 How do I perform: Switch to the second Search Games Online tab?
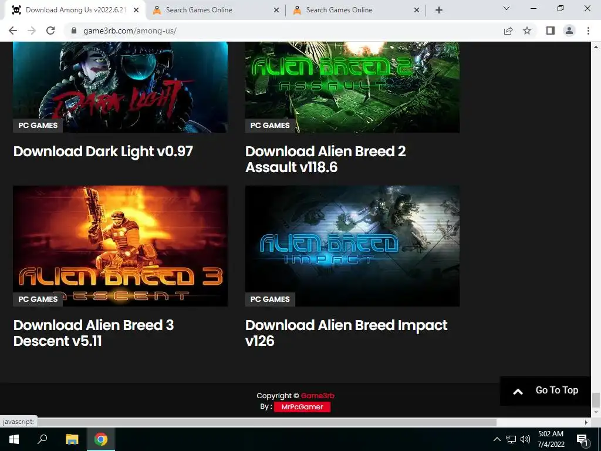tap(215, 10)
